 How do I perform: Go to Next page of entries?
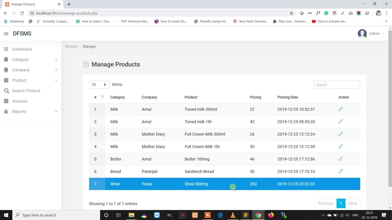(x=352, y=203)
